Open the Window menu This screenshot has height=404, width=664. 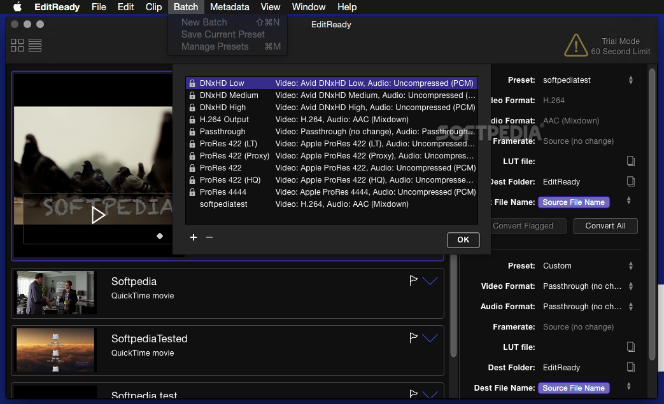[x=309, y=7]
